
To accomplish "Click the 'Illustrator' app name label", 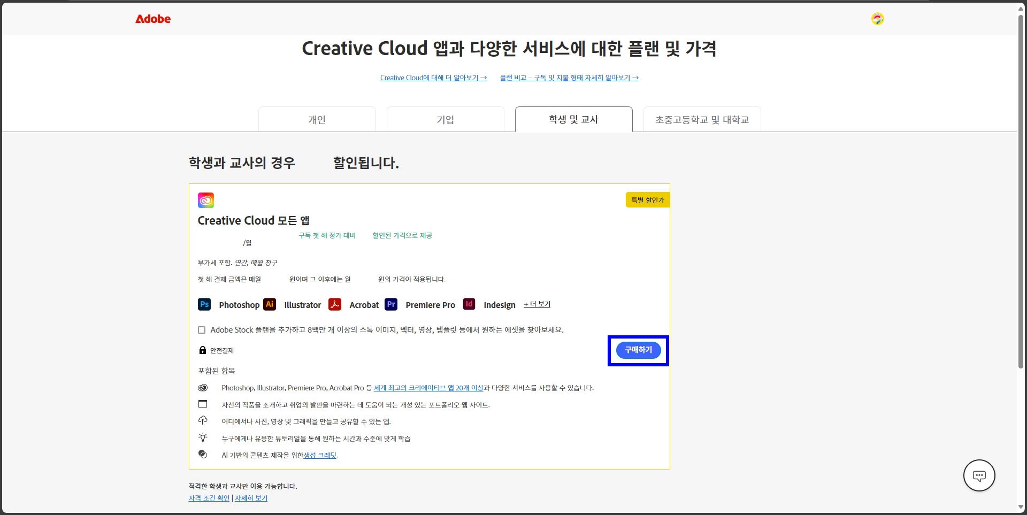I will pyautogui.click(x=303, y=305).
